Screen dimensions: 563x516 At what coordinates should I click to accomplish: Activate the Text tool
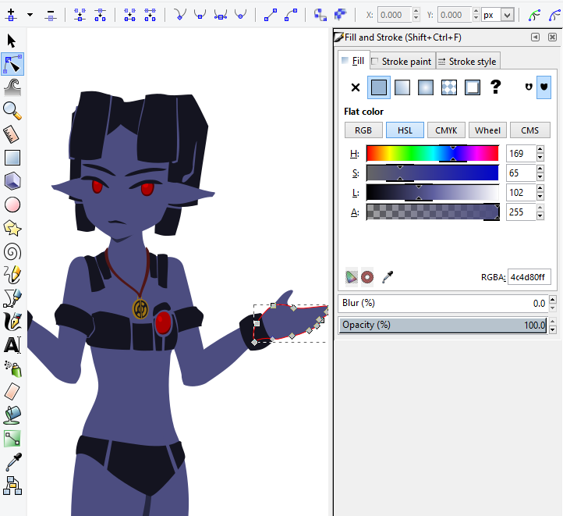(x=12, y=344)
